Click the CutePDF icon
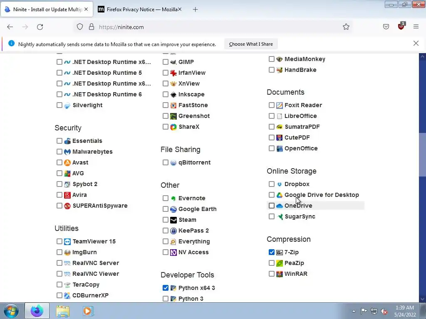The width and height of the screenshot is (426, 319). click(279, 138)
